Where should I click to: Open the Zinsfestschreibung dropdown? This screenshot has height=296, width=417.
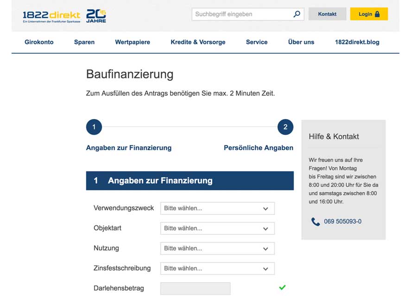tap(217, 268)
